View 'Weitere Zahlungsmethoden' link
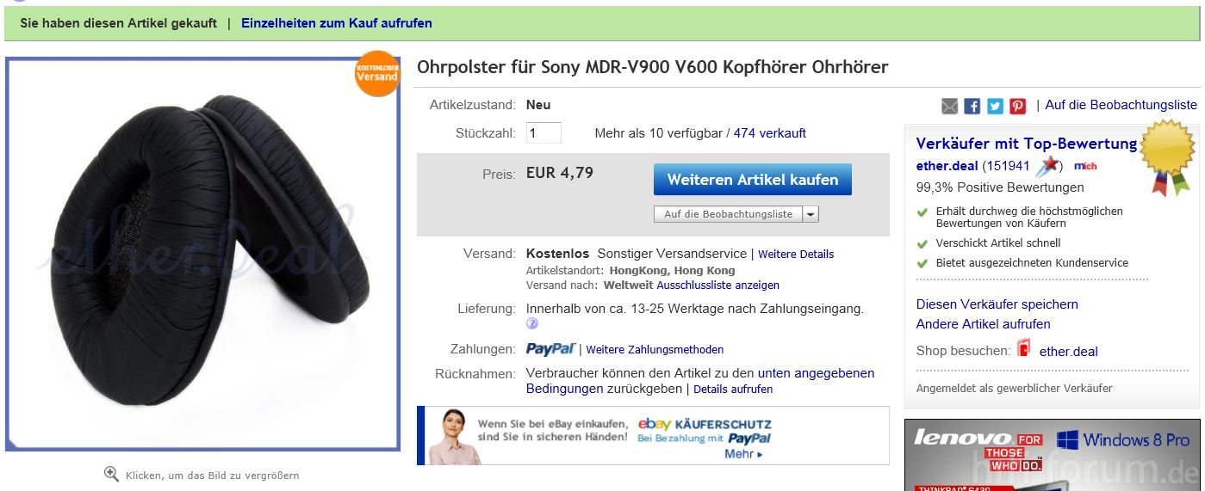1205x491 pixels. (x=655, y=350)
